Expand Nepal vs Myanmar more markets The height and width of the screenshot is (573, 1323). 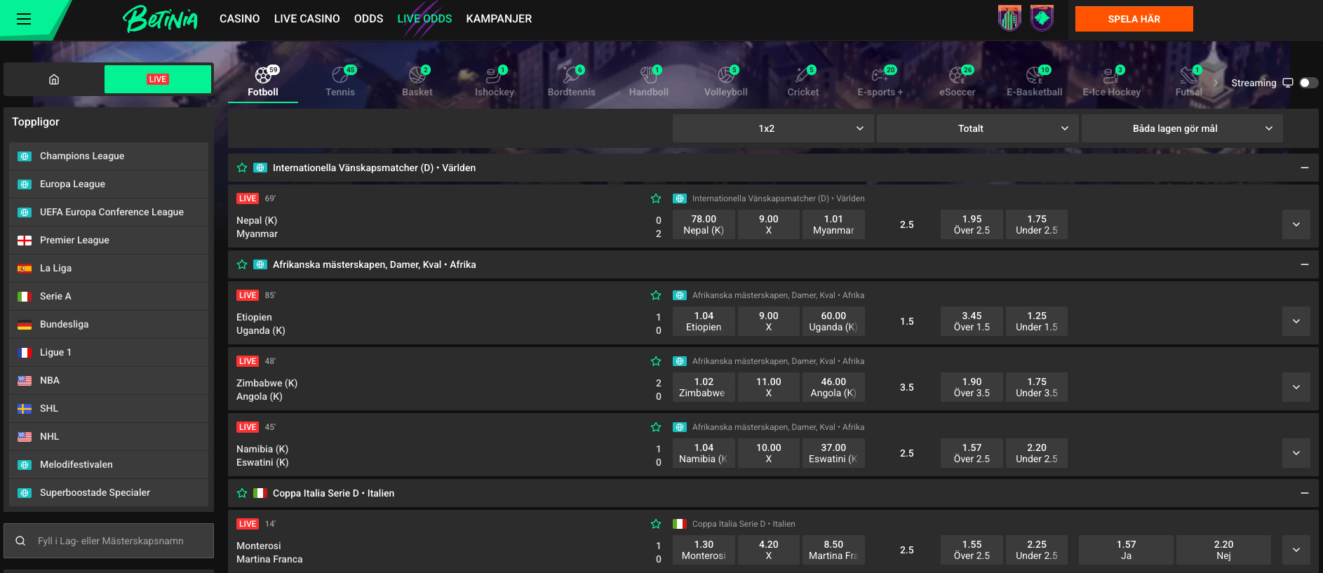coord(1296,224)
